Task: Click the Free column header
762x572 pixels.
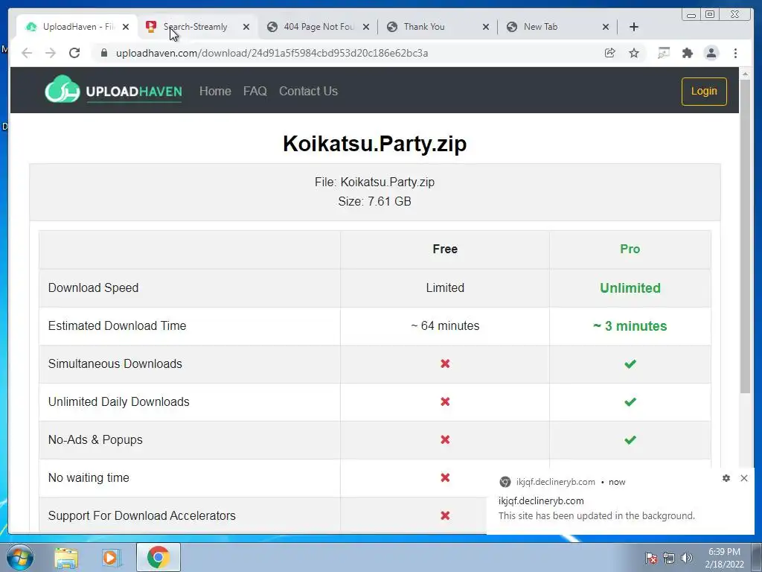Action: [445, 249]
